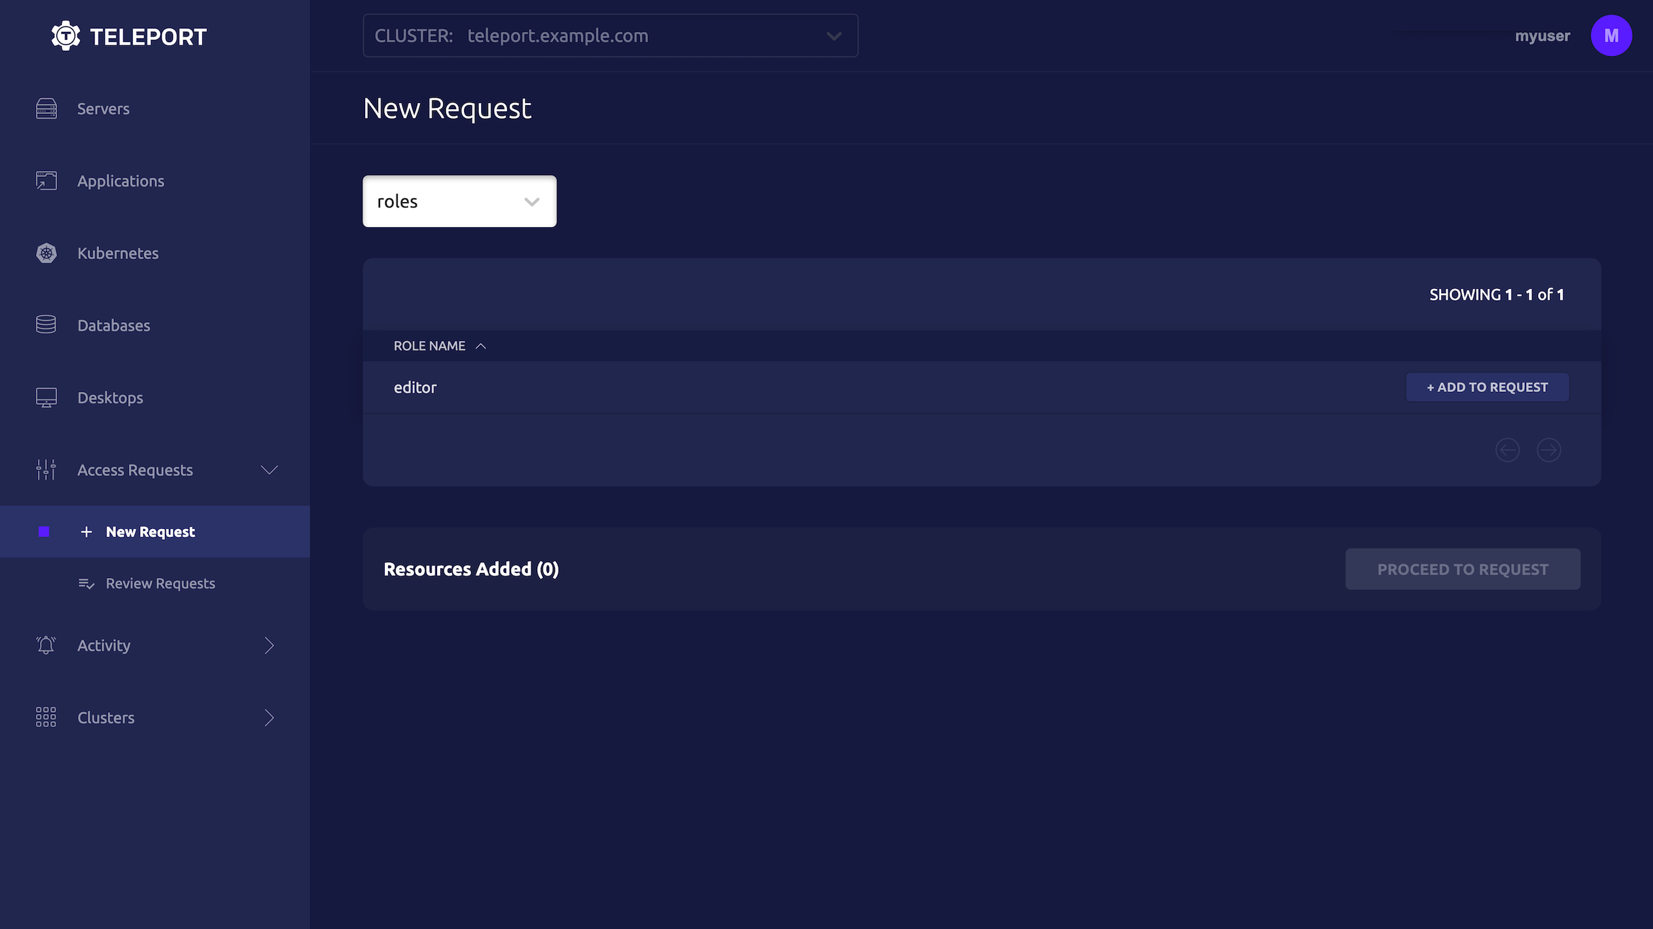Select the Activity sidebar icon

(45, 644)
